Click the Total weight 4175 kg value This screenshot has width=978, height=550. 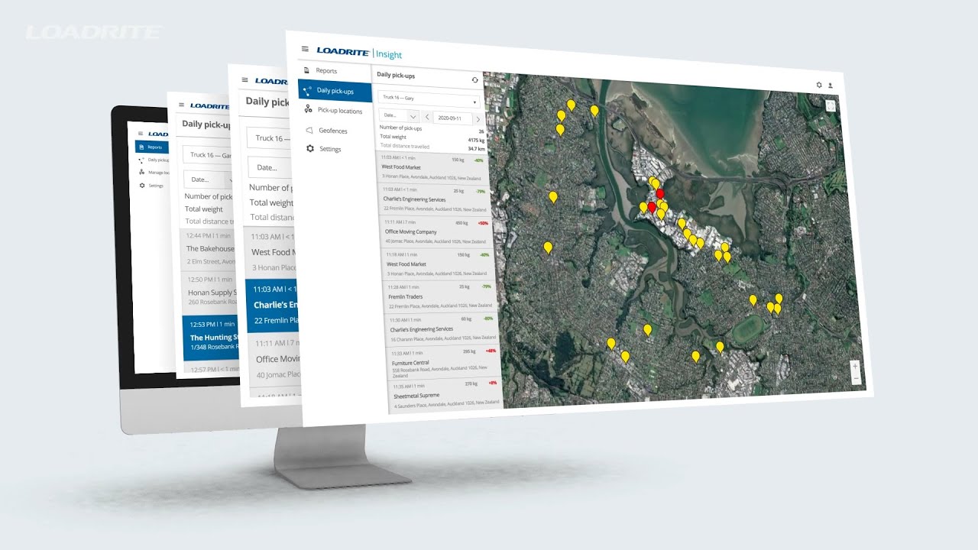coord(475,140)
